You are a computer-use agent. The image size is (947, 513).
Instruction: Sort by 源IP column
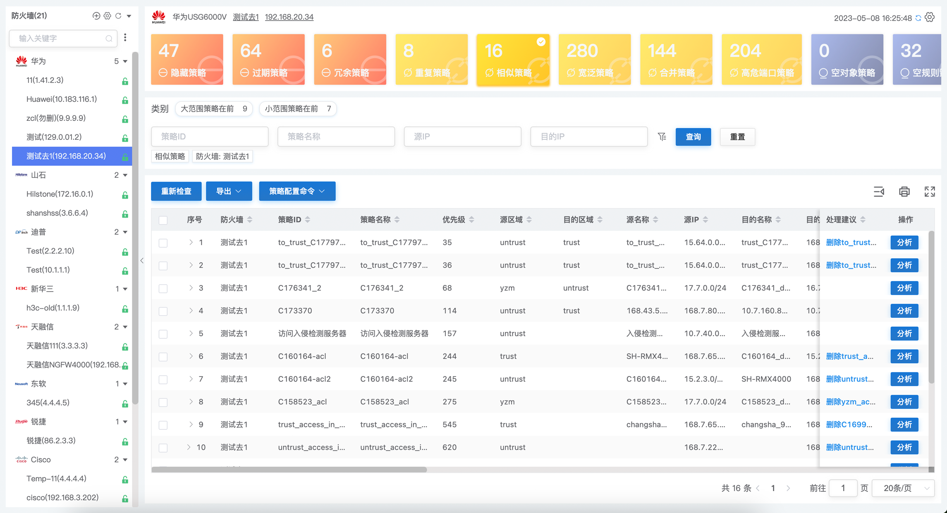click(705, 220)
